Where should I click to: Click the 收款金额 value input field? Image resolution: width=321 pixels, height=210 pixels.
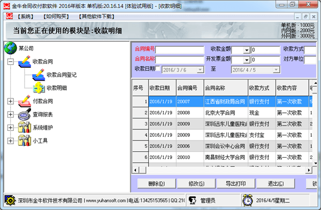point(265,50)
